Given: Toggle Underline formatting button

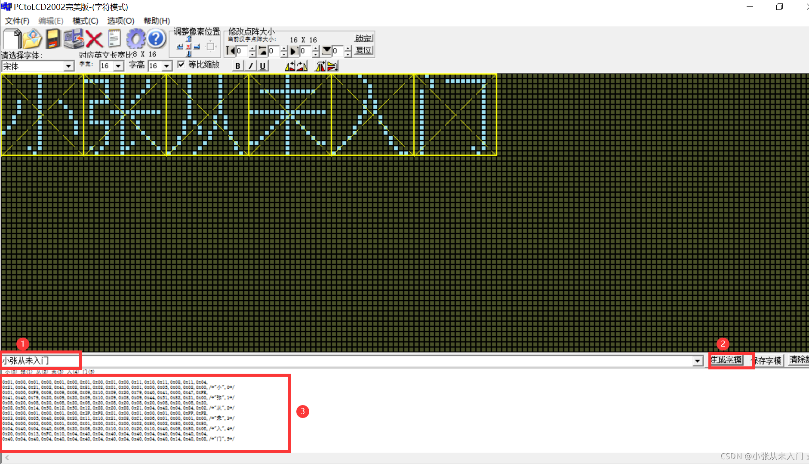Looking at the screenshot, I should pos(262,66).
